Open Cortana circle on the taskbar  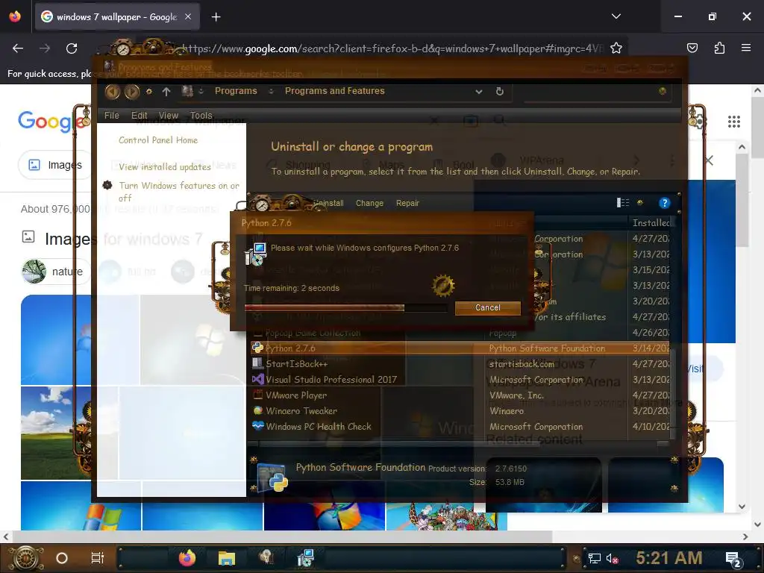pyautogui.click(x=62, y=558)
